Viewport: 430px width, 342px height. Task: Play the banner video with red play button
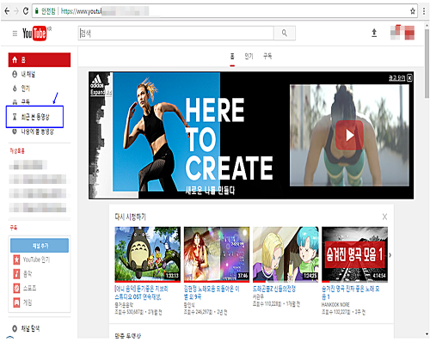349,135
